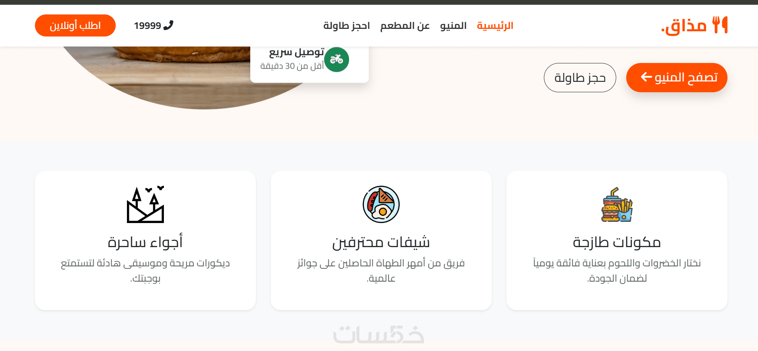Select احجز طاولة in navigation bar
The image size is (758, 351).
347,26
